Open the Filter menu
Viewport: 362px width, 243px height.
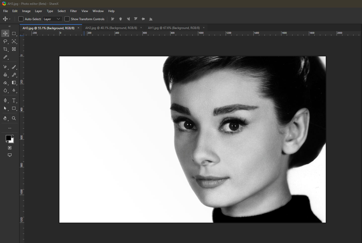[x=74, y=11]
